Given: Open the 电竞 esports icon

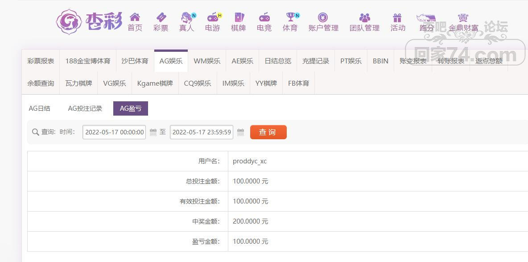Looking at the screenshot, I should click(264, 17).
